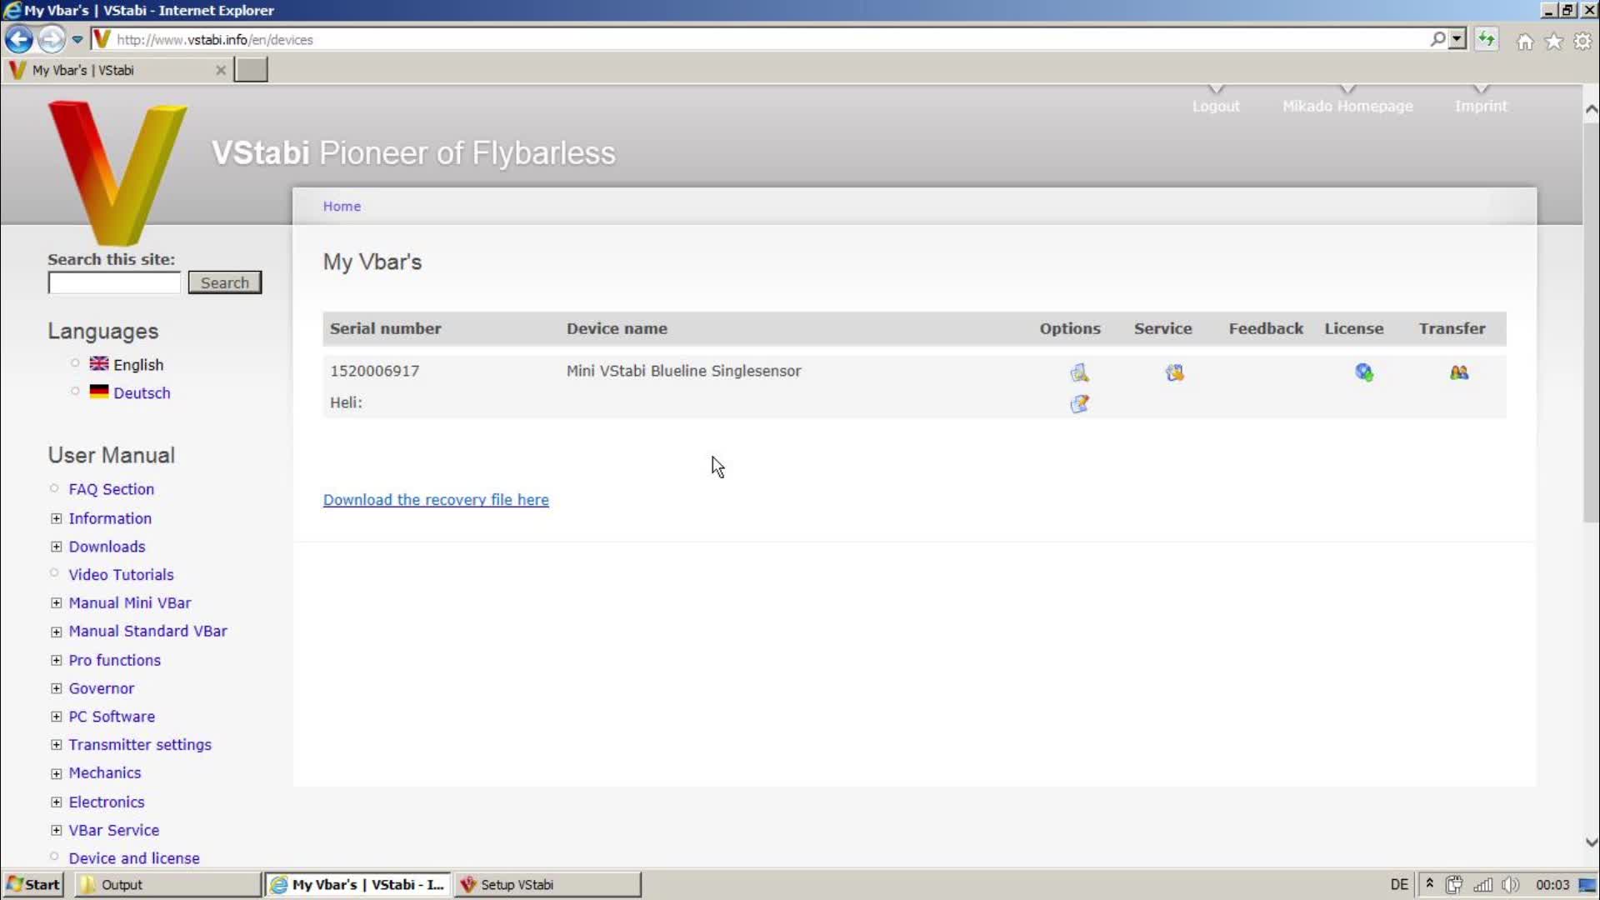
Task: Select English flag language
Action: point(99,363)
